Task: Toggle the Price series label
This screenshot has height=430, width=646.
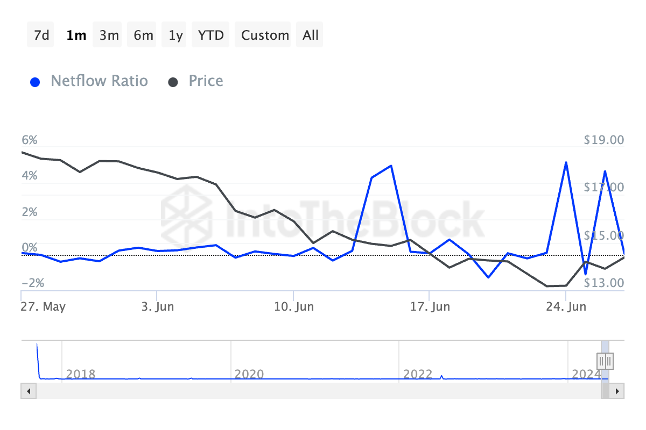Action: (206, 81)
